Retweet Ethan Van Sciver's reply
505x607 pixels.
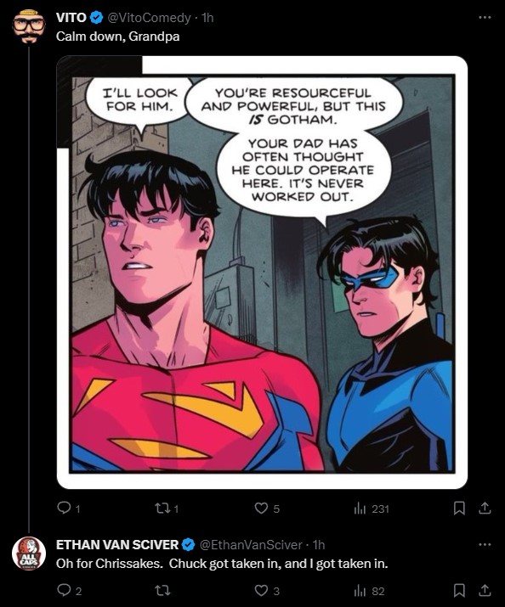[x=162, y=591]
